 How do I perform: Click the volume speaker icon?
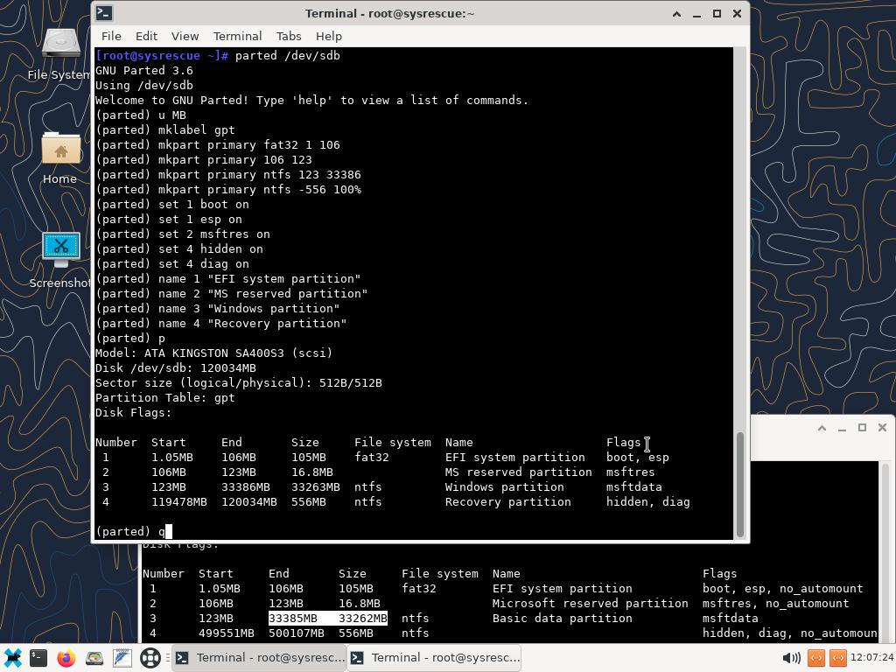[x=791, y=657]
